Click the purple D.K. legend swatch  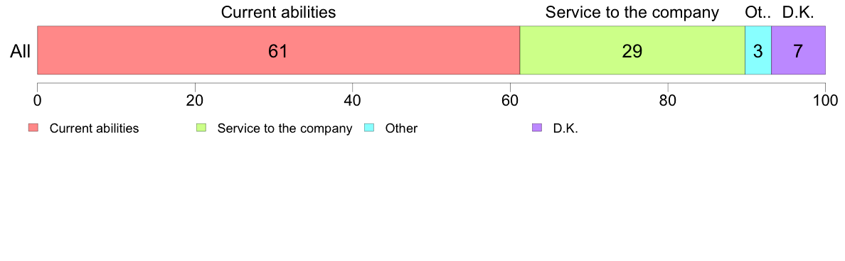coord(537,128)
